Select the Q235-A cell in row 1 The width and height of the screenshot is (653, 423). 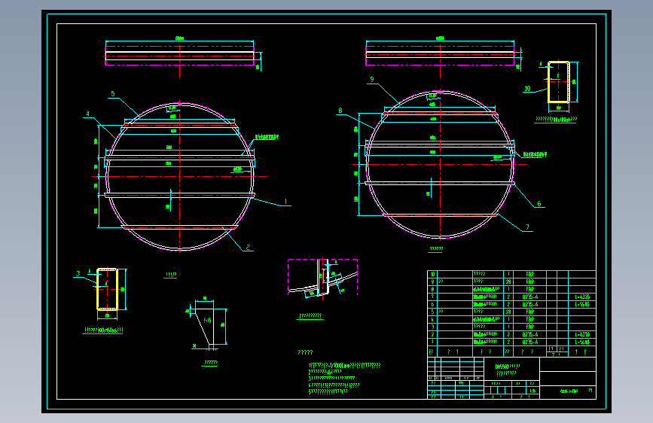pyautogui.click(x=529, y=342)
